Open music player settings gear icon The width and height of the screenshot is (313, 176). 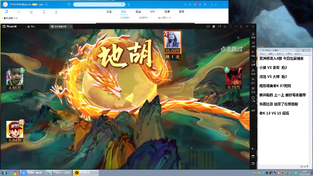pyautogui.click(x=205, y=4)
